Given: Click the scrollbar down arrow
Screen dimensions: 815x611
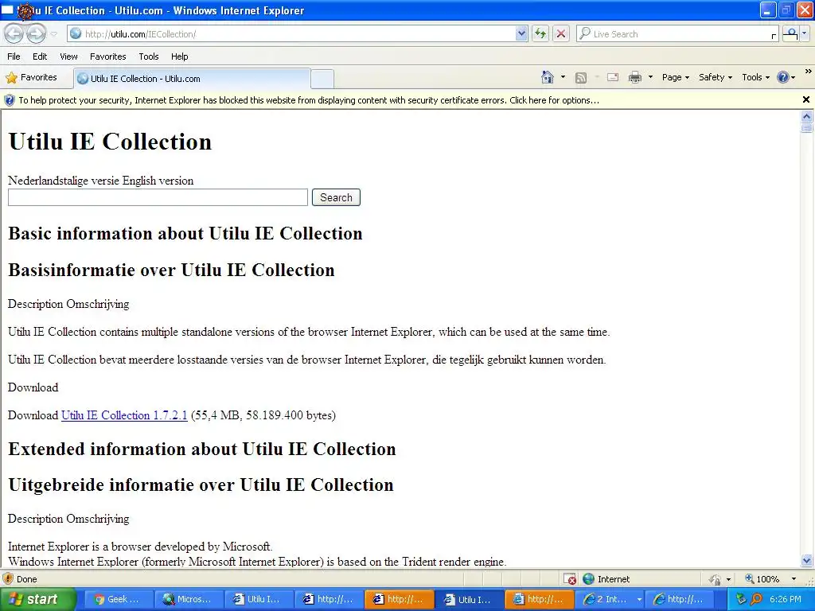Looking at the screenshot, I should (x=807, y=561).
